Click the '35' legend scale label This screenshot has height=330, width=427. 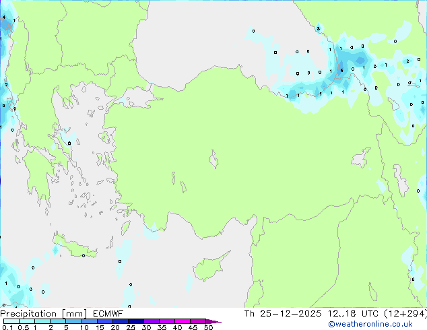162,327
